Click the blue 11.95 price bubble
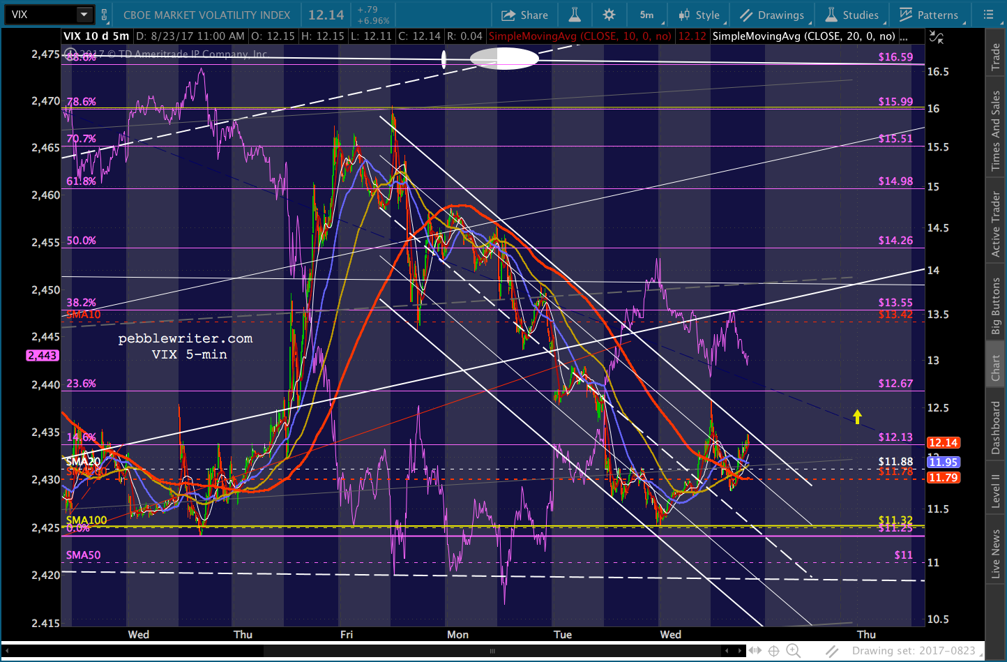Viewport: 1007px width, 662px height. point(943,462)
